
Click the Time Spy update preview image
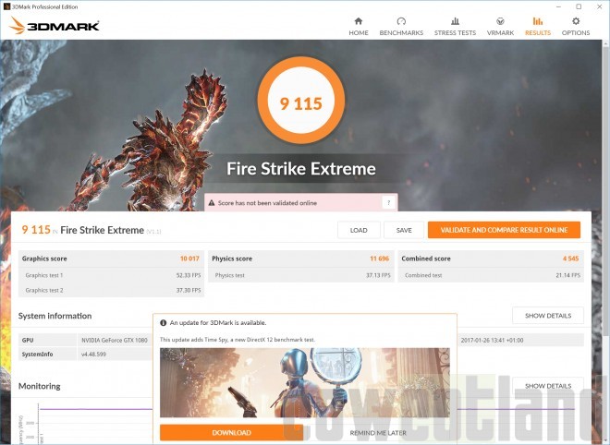coord(305,383)
